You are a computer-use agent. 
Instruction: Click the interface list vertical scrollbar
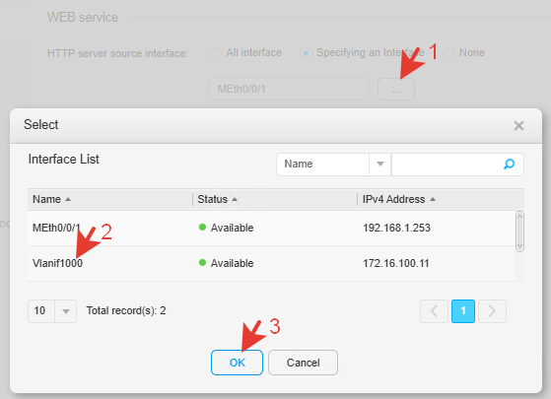coord(519,232)
